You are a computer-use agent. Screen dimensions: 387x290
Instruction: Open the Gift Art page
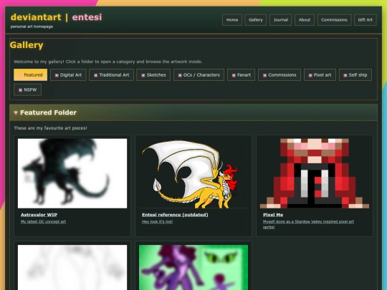point(365,20)
